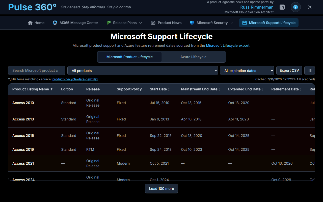
Task: Click the Export CSV button
Action: point(289,70)
